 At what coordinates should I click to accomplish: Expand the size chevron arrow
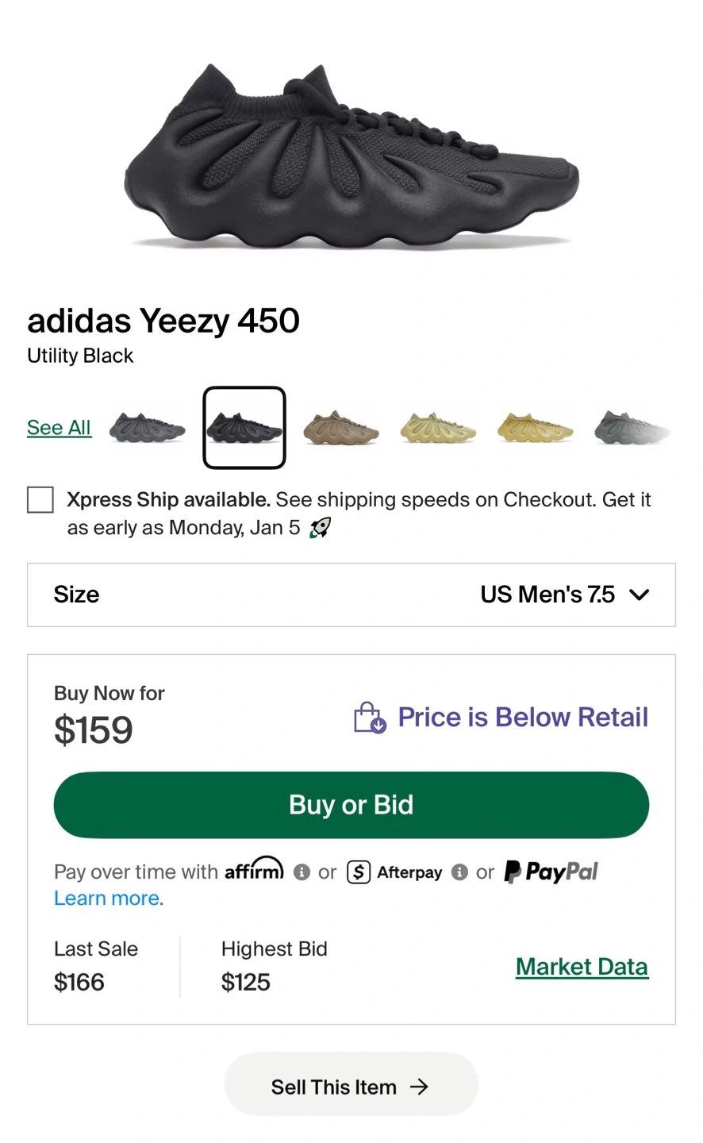639,595
